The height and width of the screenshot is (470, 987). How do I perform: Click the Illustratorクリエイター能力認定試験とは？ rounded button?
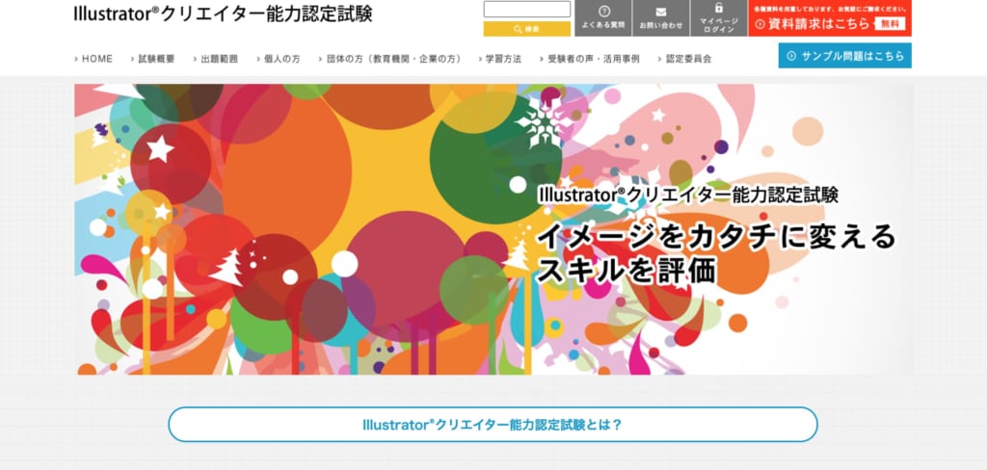click(493, 424)
